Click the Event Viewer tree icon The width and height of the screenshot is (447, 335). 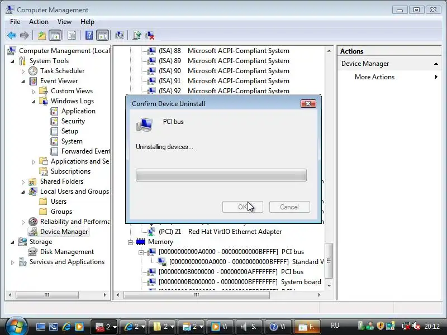click(x=33, y=81)
